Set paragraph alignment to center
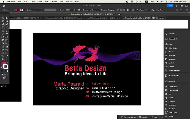This screenshot has width=190, height=119. [x=121, y=10]
